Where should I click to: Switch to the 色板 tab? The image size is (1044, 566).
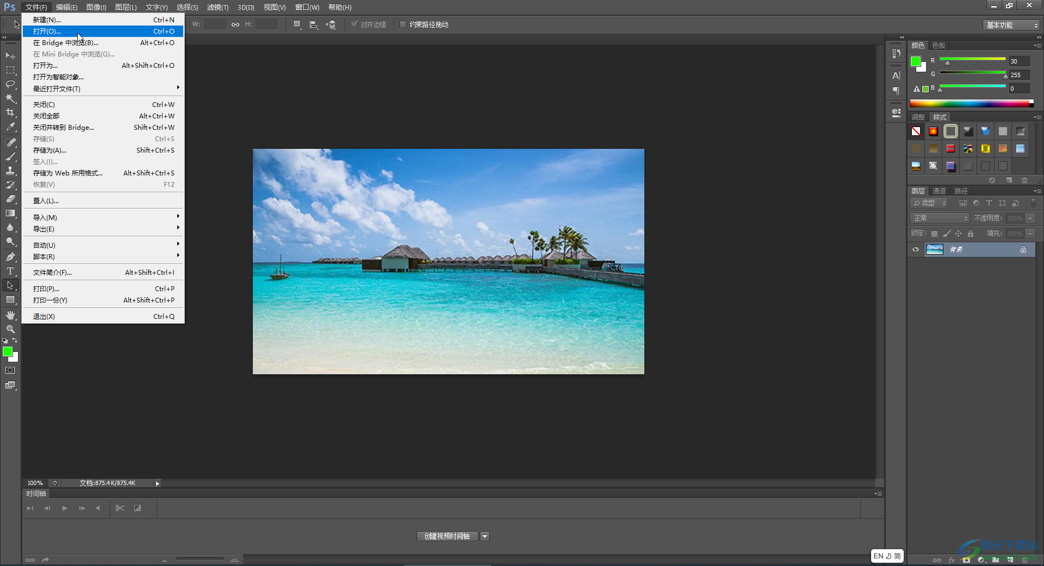[939, 45]
